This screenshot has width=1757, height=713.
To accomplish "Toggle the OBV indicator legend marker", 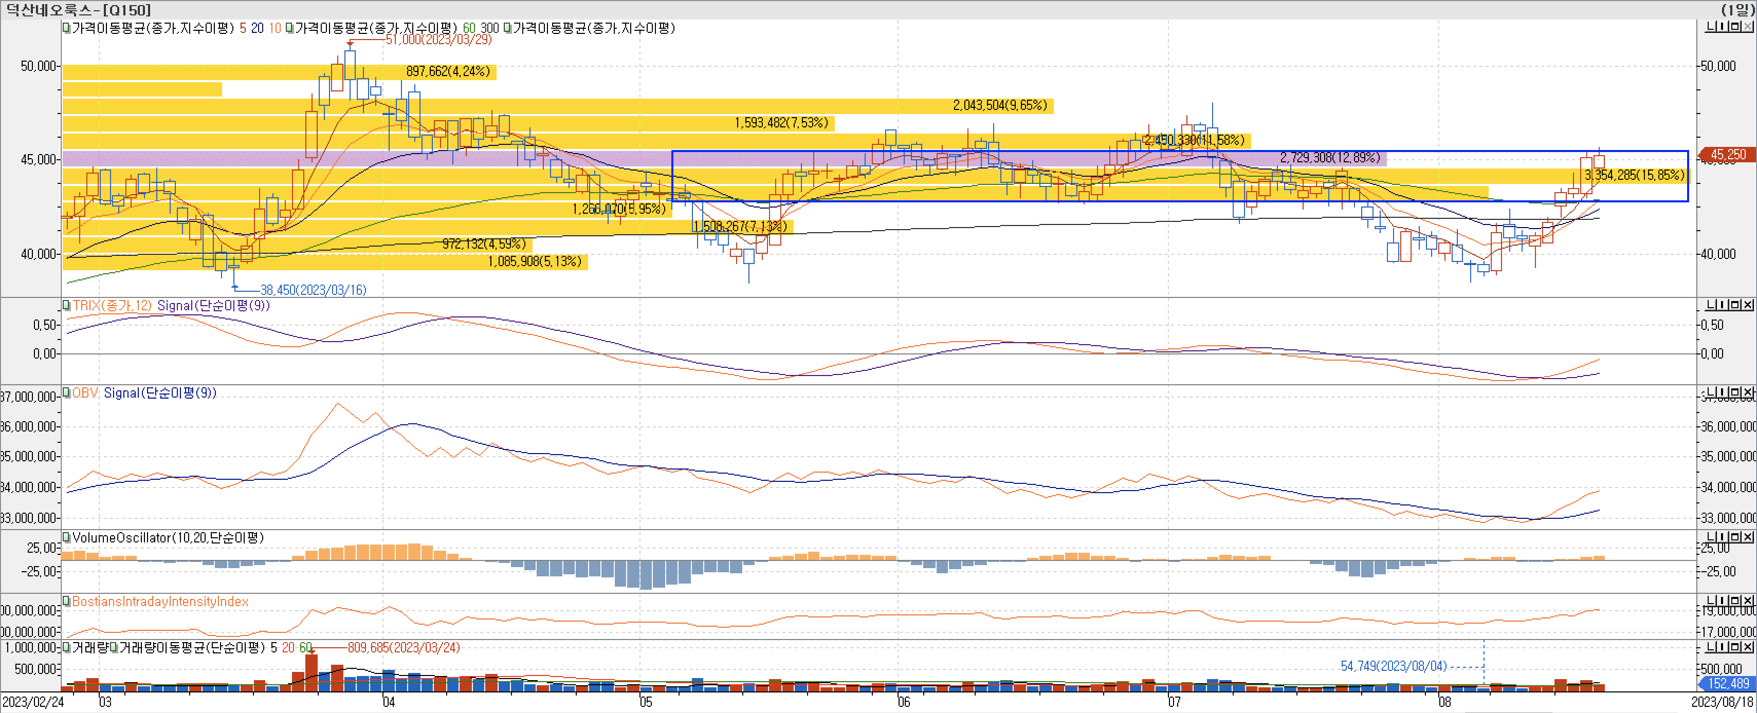I will [x=66, y=392].
